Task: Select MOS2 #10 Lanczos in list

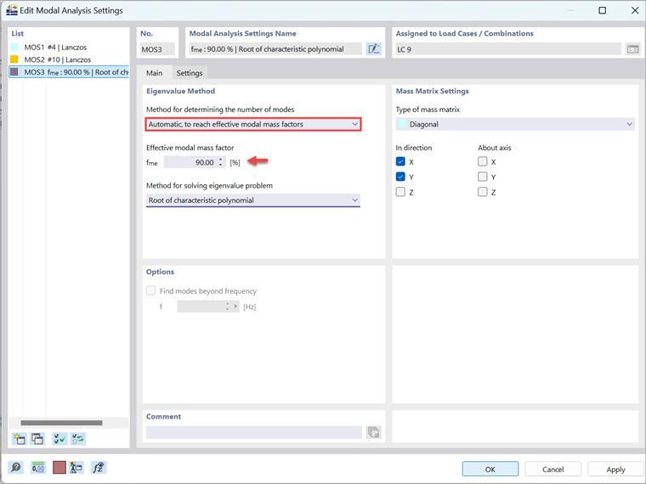Action: point(69,59)
